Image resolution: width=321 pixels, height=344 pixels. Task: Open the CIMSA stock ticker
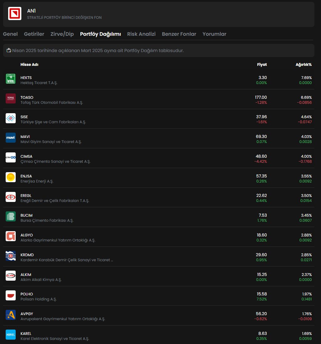(x=26, y=156)
